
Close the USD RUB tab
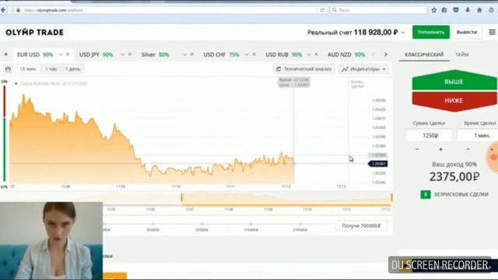pos(316,54)
